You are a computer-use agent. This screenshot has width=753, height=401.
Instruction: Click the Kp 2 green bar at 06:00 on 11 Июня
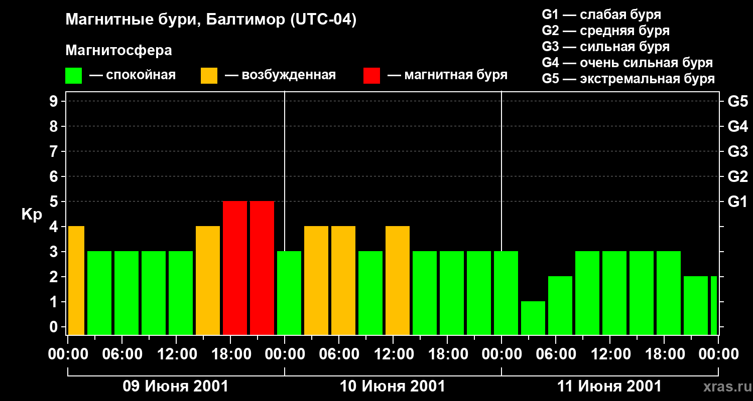pos(560,305)
